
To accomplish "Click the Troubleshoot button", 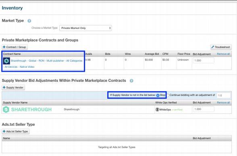I will (x=221, y=47).
